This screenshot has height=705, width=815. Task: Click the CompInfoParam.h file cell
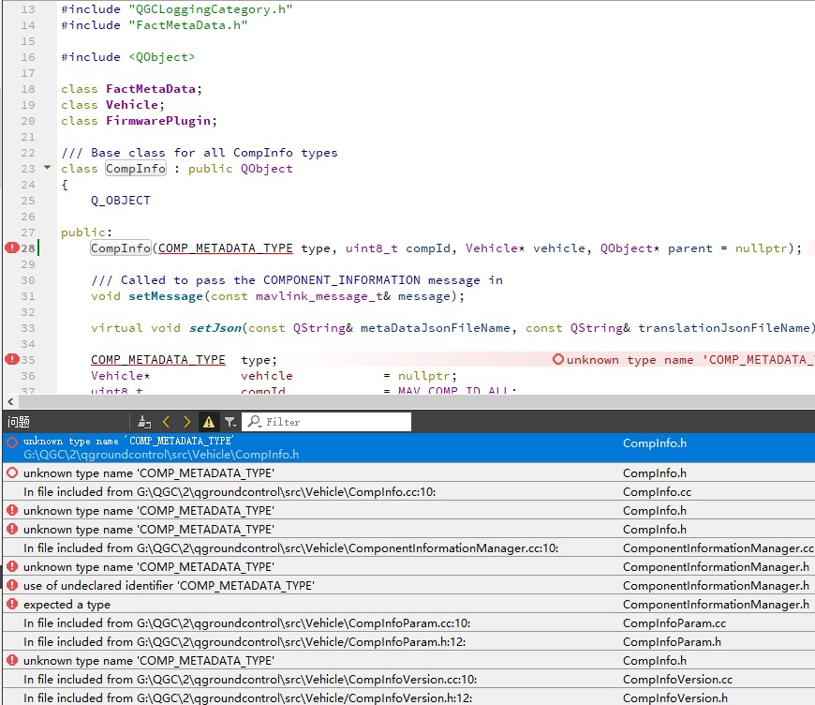click(x=672, y=641)
